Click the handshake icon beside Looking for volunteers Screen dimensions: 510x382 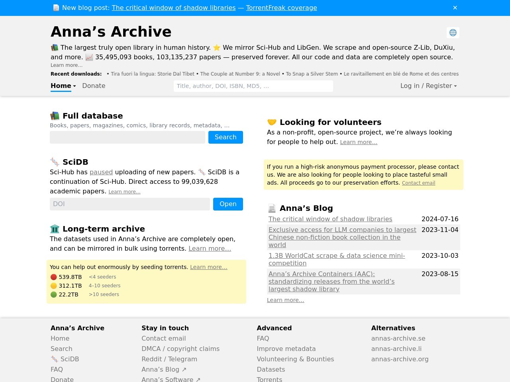272,122
